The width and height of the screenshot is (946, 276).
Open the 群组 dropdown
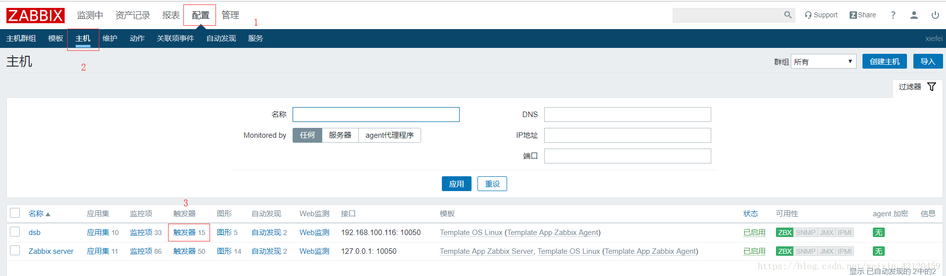823,62
